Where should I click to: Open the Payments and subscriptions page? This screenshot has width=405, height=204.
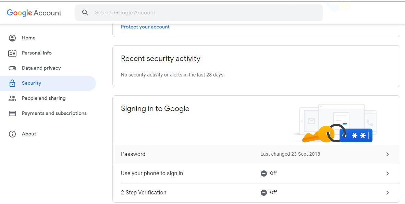[54, 113]
